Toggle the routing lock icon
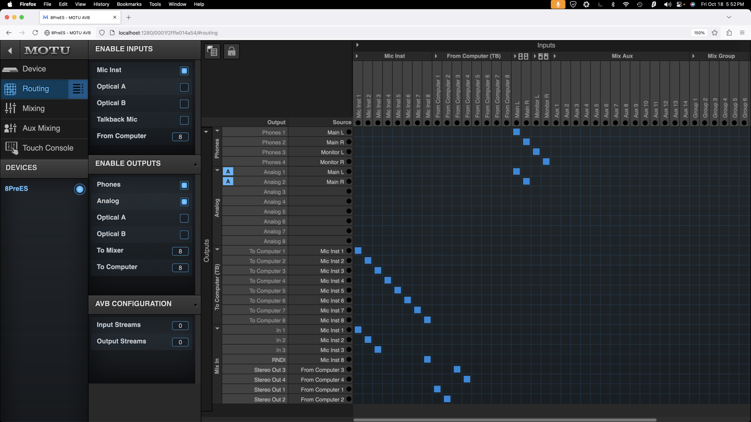 232,51
